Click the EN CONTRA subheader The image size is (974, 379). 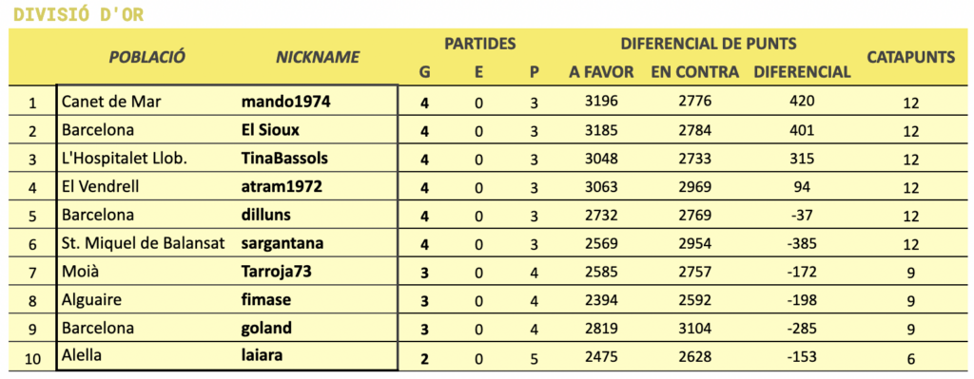(694, 72)
